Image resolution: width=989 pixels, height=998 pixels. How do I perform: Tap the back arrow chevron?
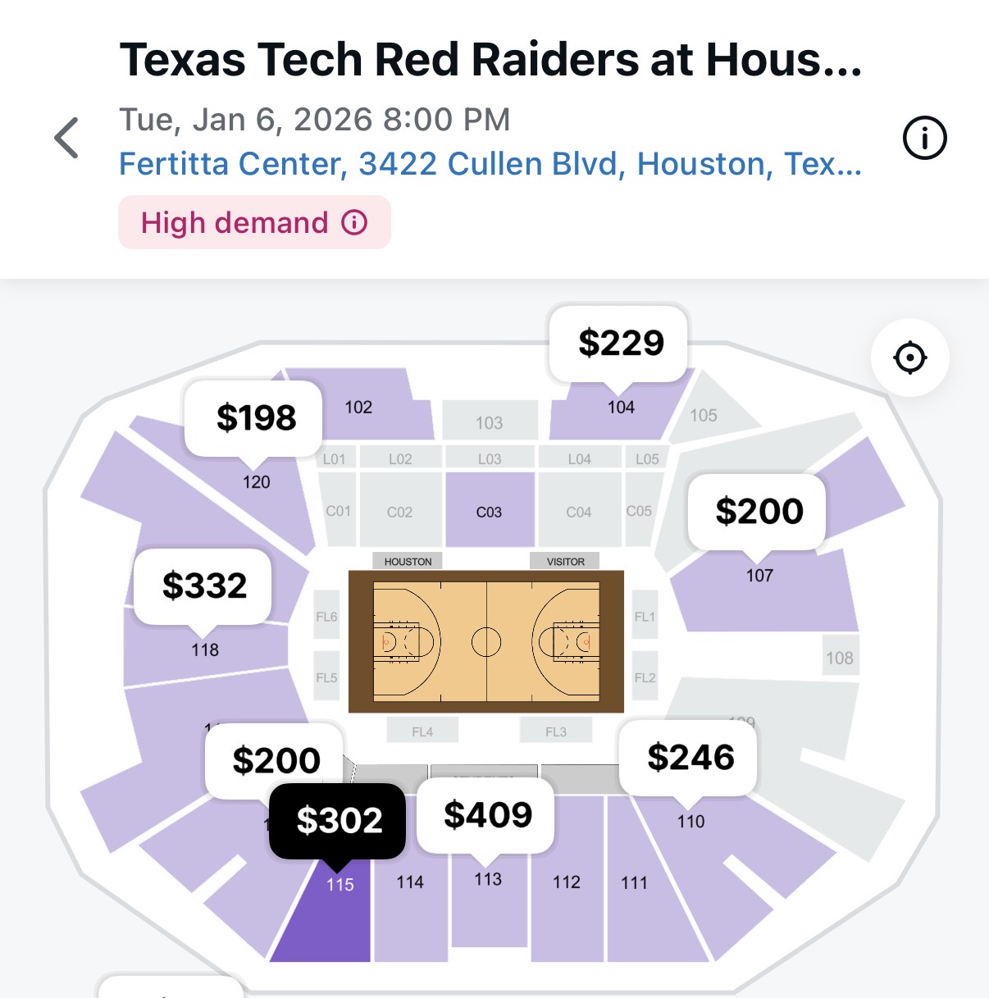coord(67,138)
